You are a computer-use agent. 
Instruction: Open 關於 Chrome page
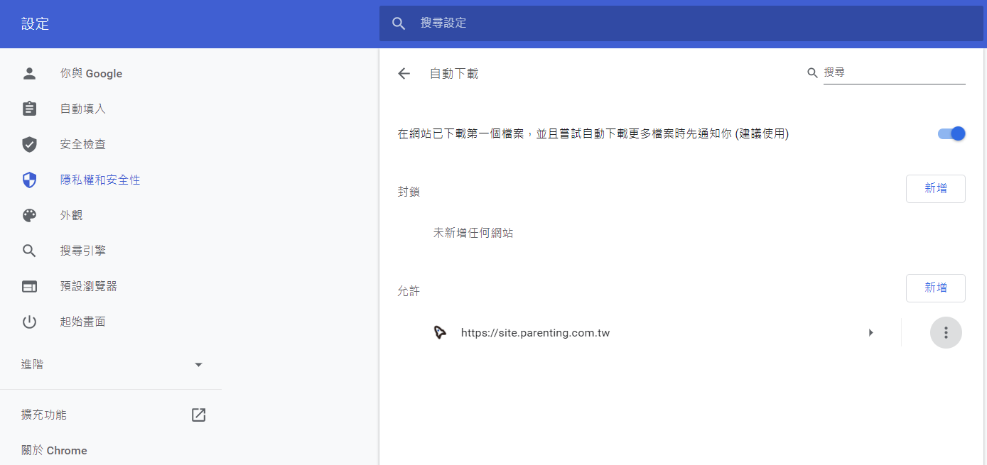[x=54, y=451]
